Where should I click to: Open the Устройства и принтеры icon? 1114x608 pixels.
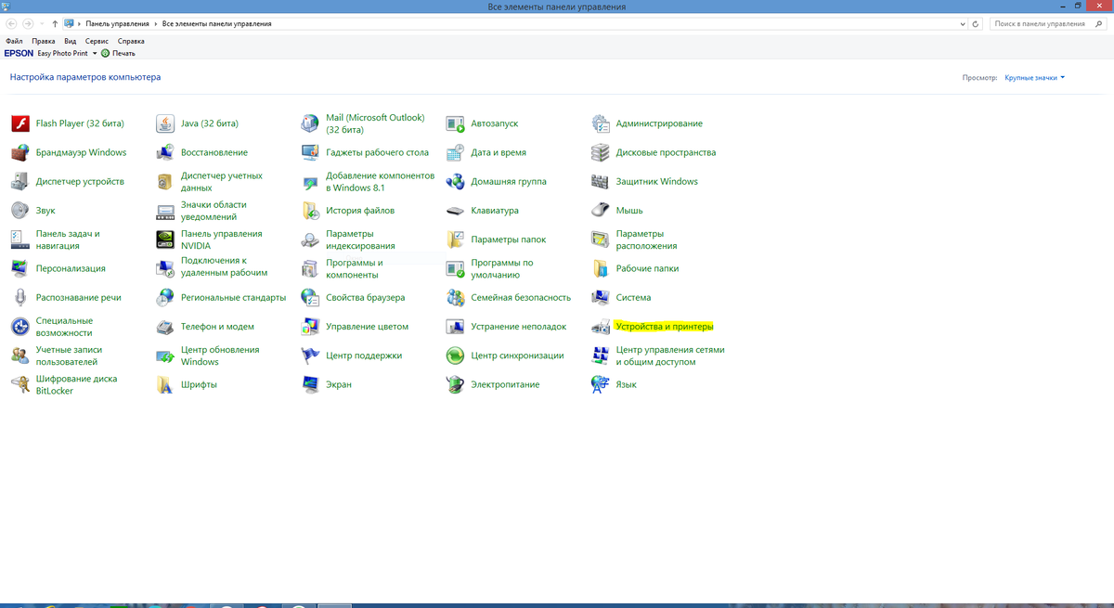coord(600,327)
